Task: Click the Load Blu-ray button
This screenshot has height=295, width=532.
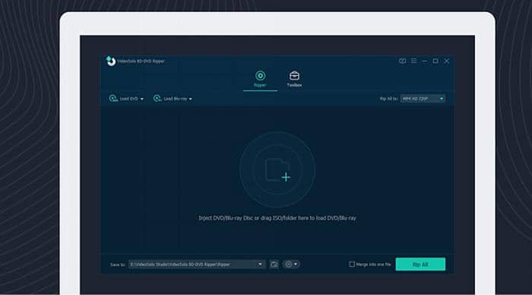Action: click(173, 98)
